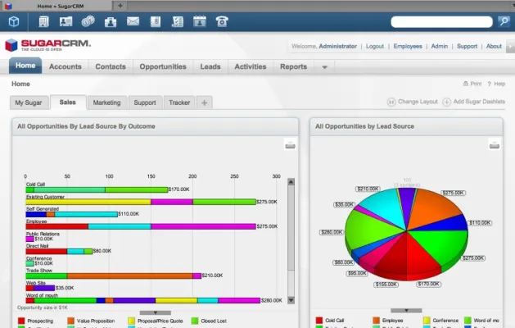Click the Logout link

(x=374, y=46)
